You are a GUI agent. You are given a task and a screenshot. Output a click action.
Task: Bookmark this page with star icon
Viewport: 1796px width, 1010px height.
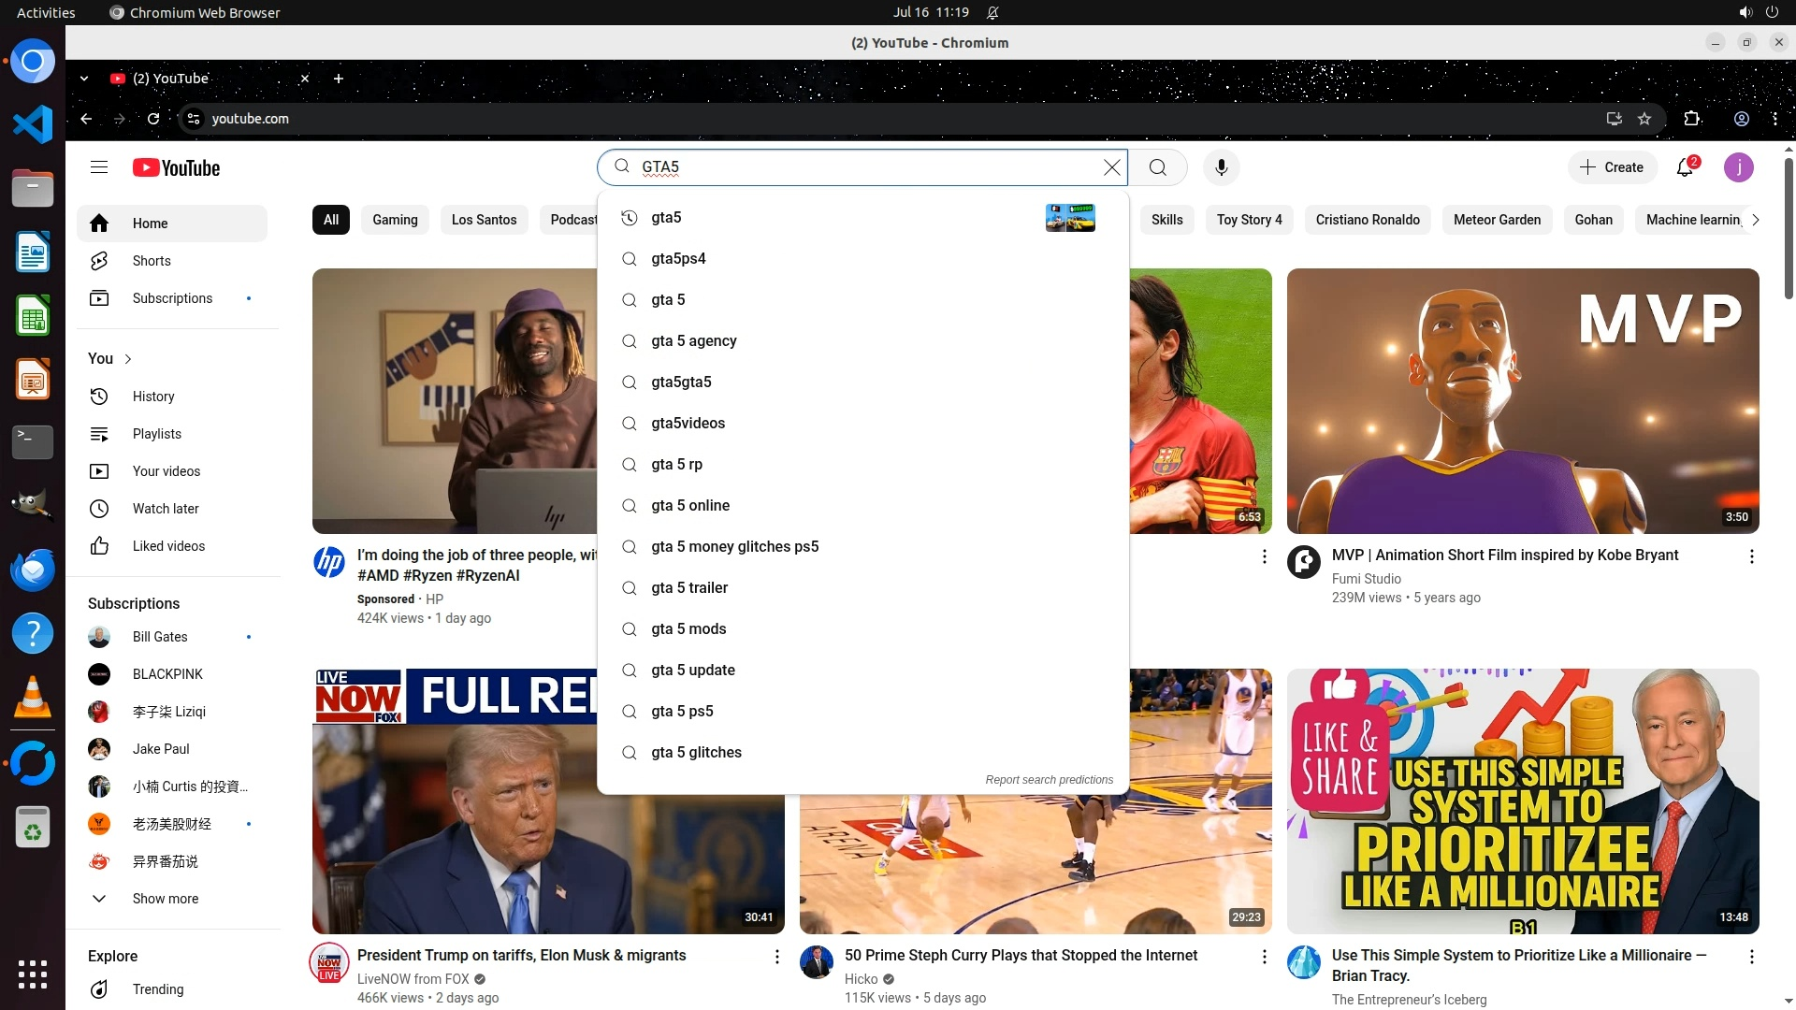tap(1644, 119)
